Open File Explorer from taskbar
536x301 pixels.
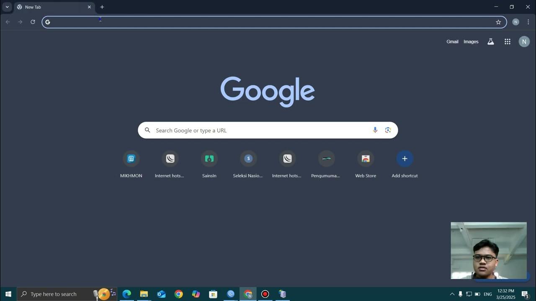[144, 294]
